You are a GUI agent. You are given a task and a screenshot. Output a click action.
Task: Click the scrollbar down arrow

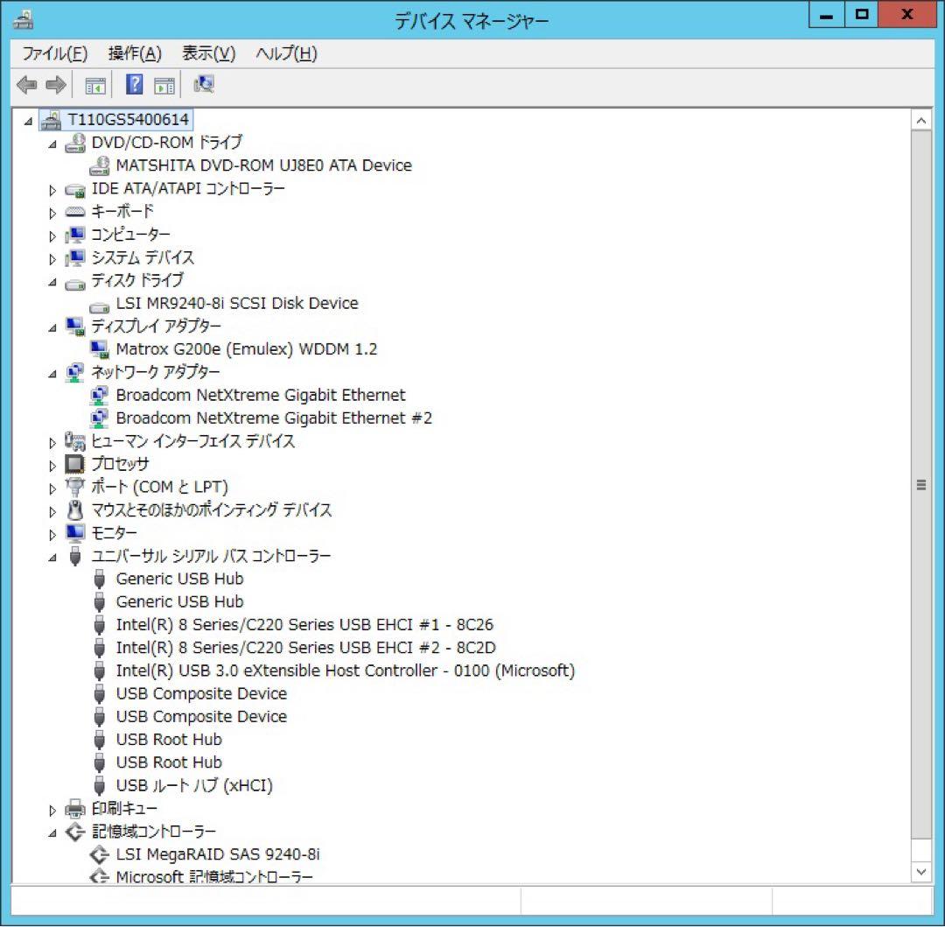pyautogui.click(x=921, y=872)
